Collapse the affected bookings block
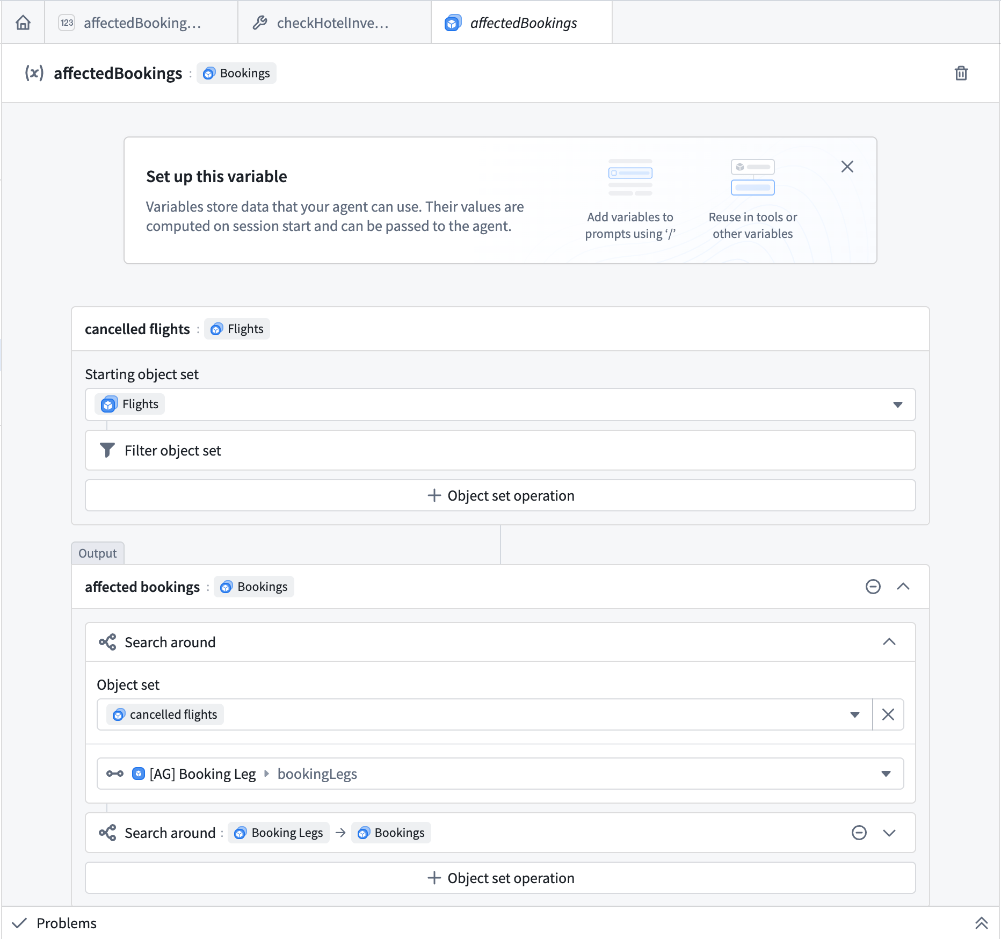The image size is (1001, 939). (x=903, y=587)
